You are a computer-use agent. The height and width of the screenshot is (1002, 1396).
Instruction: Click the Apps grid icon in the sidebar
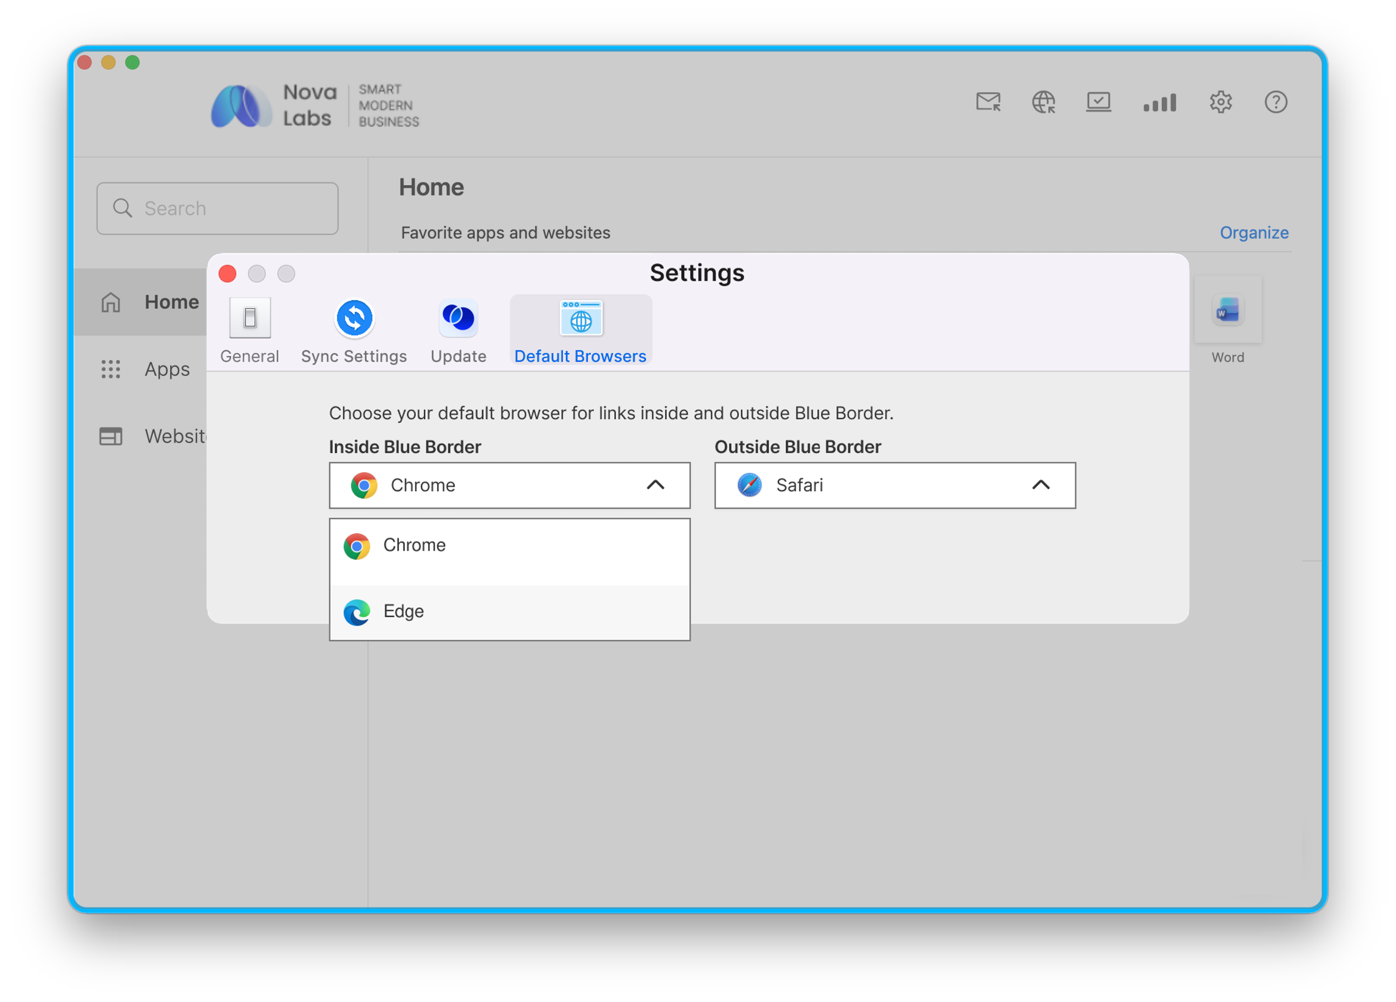tap(111, 369)
